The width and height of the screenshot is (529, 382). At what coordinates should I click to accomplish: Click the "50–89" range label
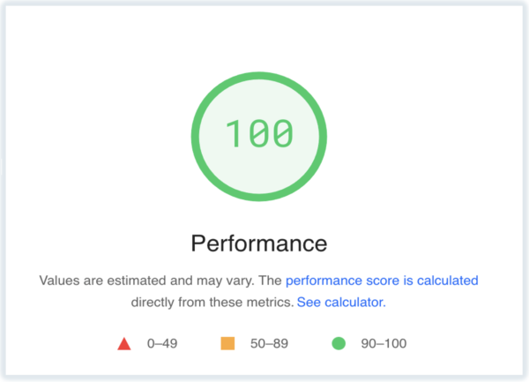coord(269,343)
